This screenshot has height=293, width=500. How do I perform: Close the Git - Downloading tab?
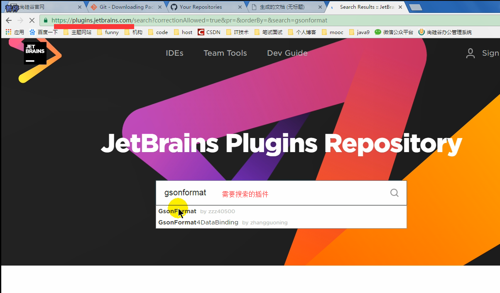tap(160, 7)
